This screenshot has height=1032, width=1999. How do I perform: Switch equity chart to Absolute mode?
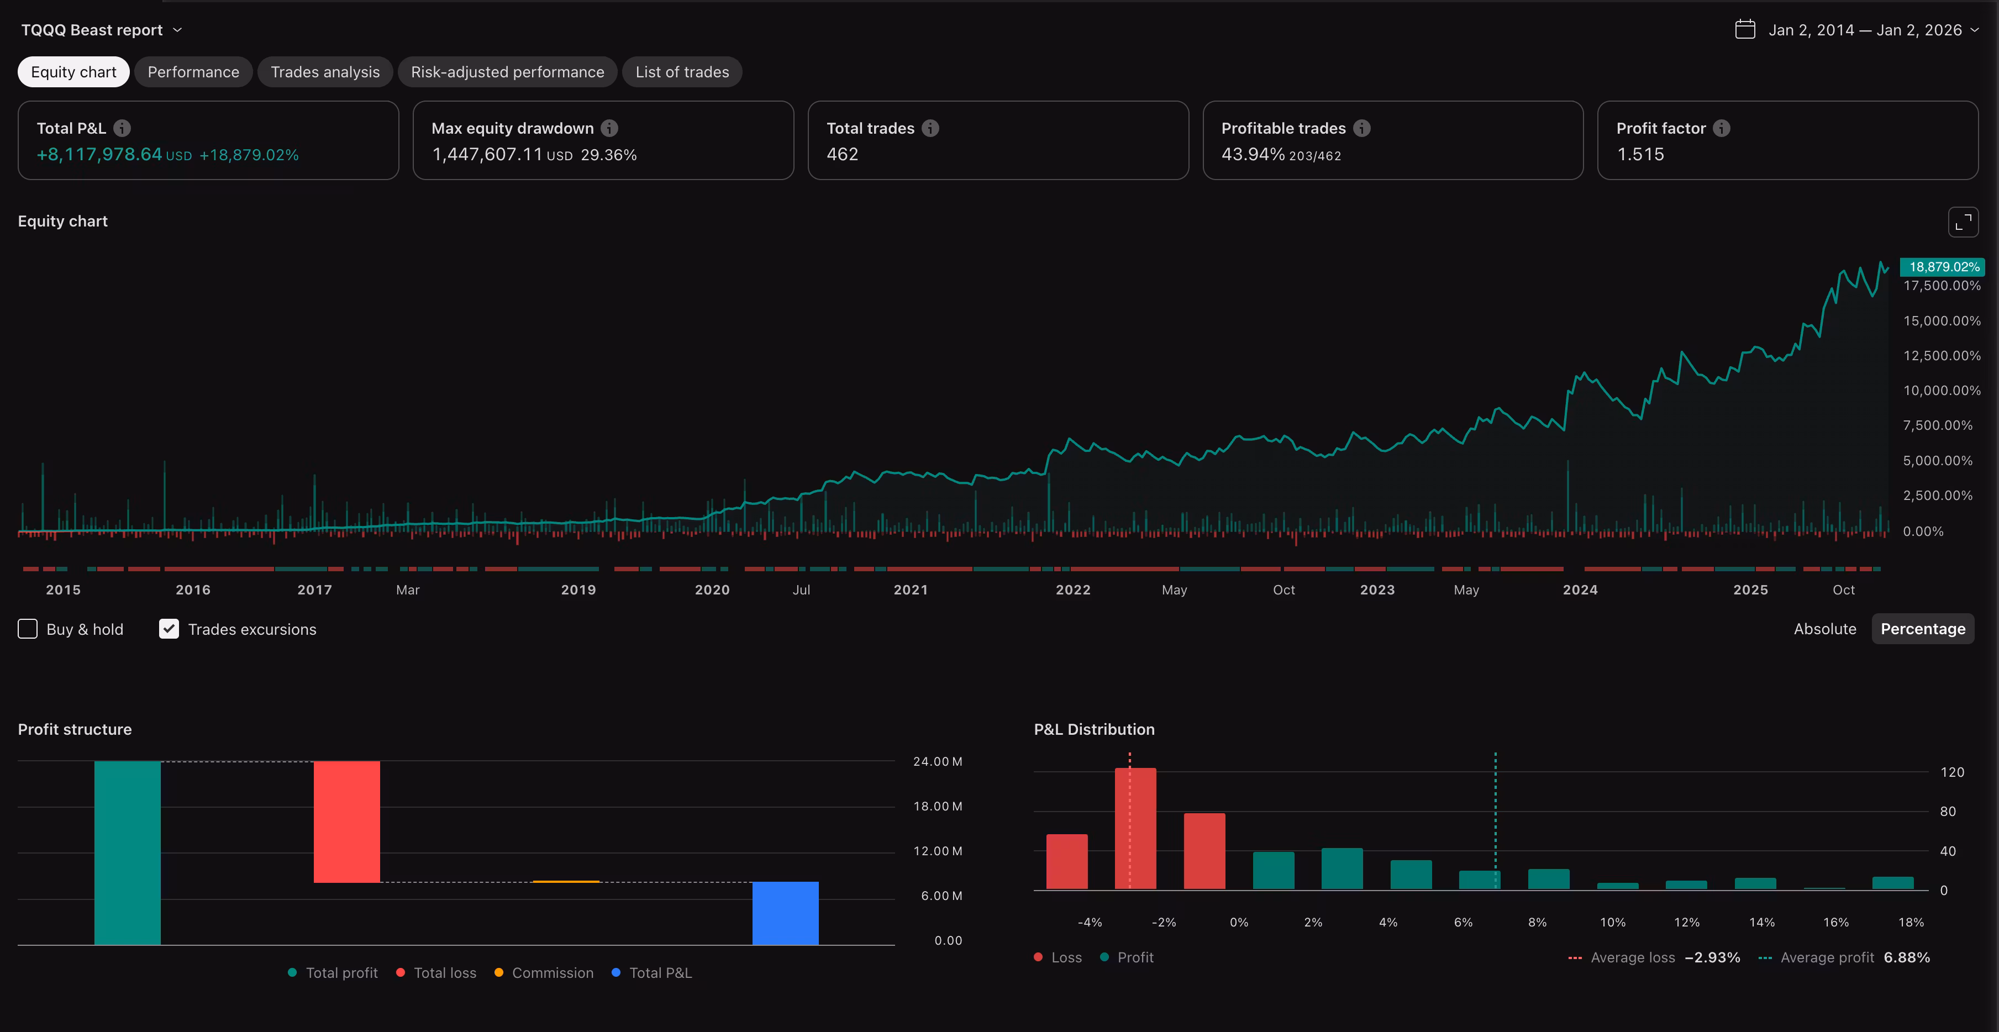(1824, 629)
